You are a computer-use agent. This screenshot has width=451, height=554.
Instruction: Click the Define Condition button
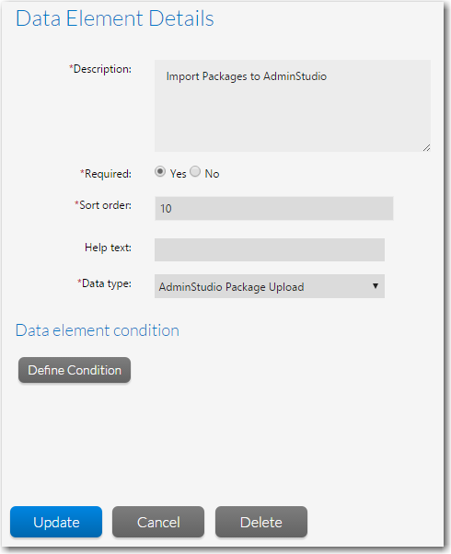tap(75, 370)
